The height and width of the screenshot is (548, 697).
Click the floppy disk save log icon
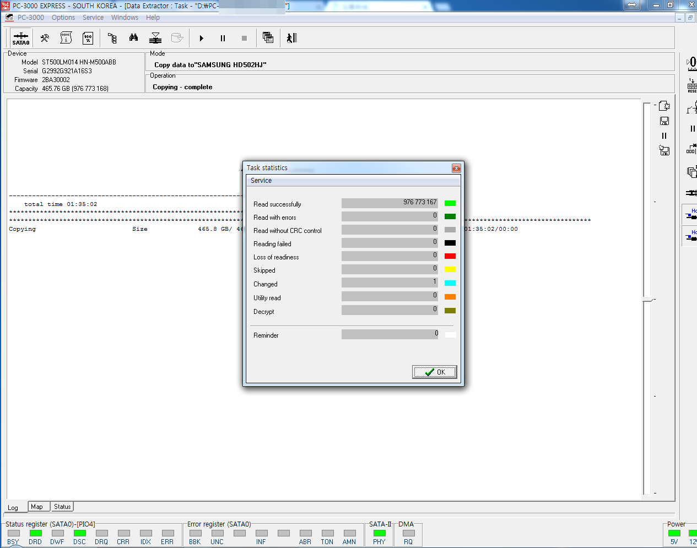(664, 121)
